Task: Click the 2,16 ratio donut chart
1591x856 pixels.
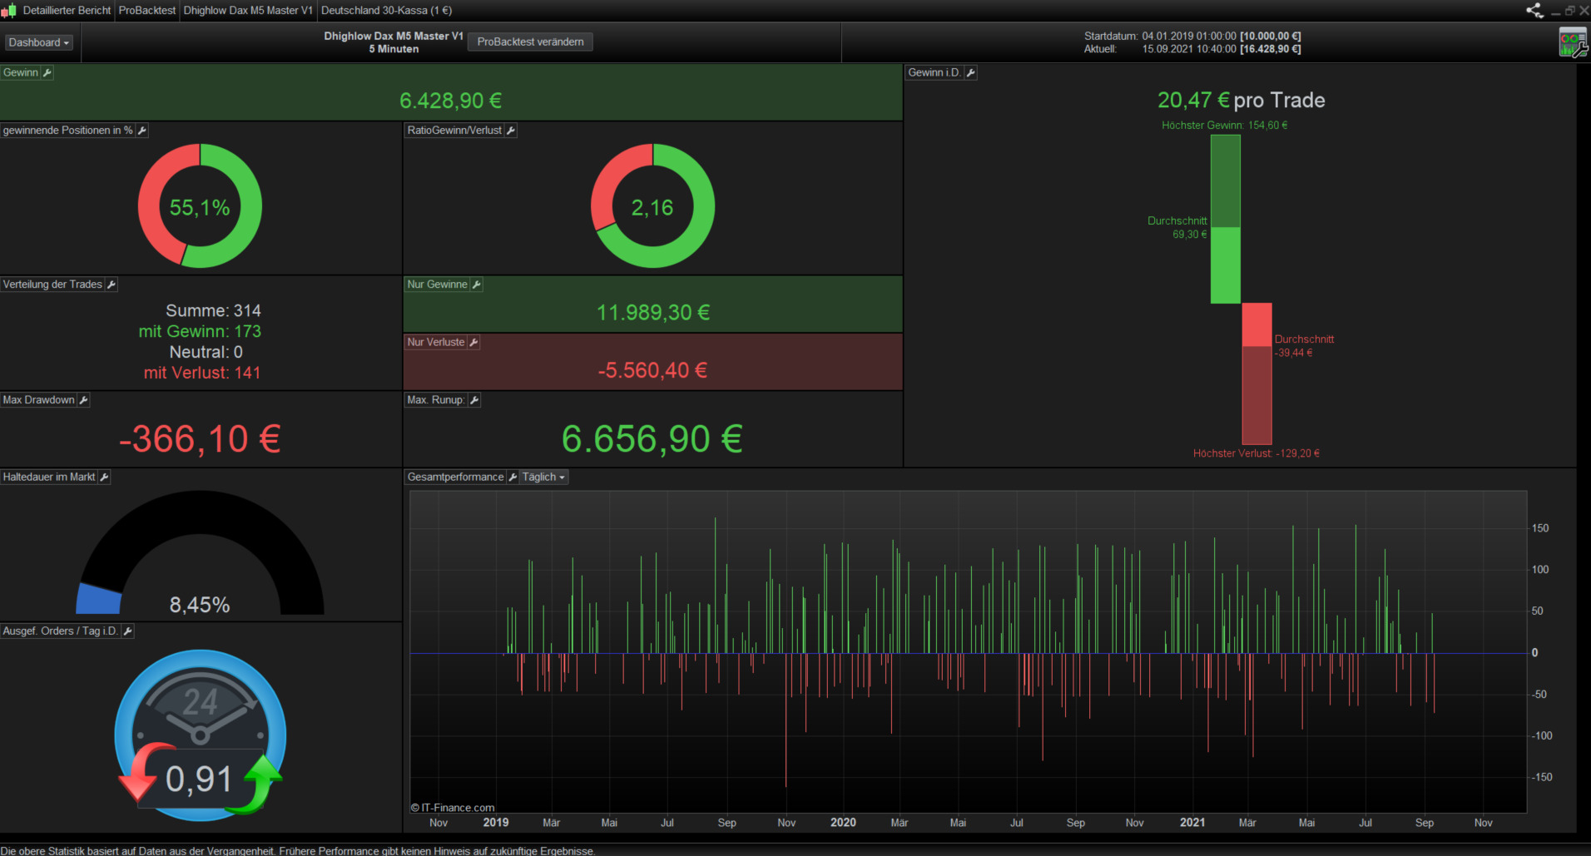Action: coord(652,206)
